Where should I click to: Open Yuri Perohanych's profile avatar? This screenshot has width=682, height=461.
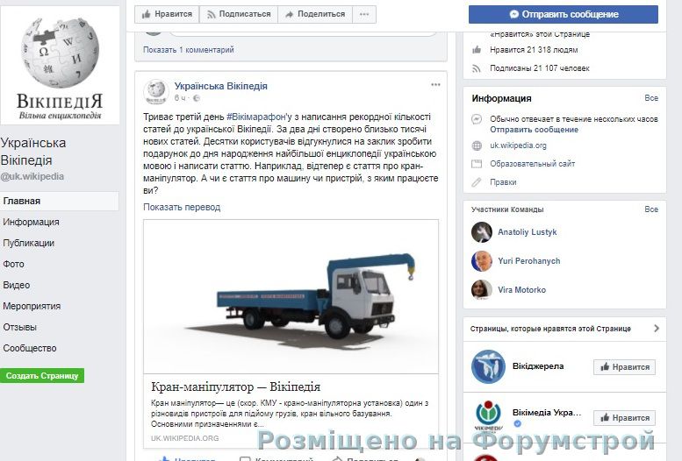(x=482, y=260)
